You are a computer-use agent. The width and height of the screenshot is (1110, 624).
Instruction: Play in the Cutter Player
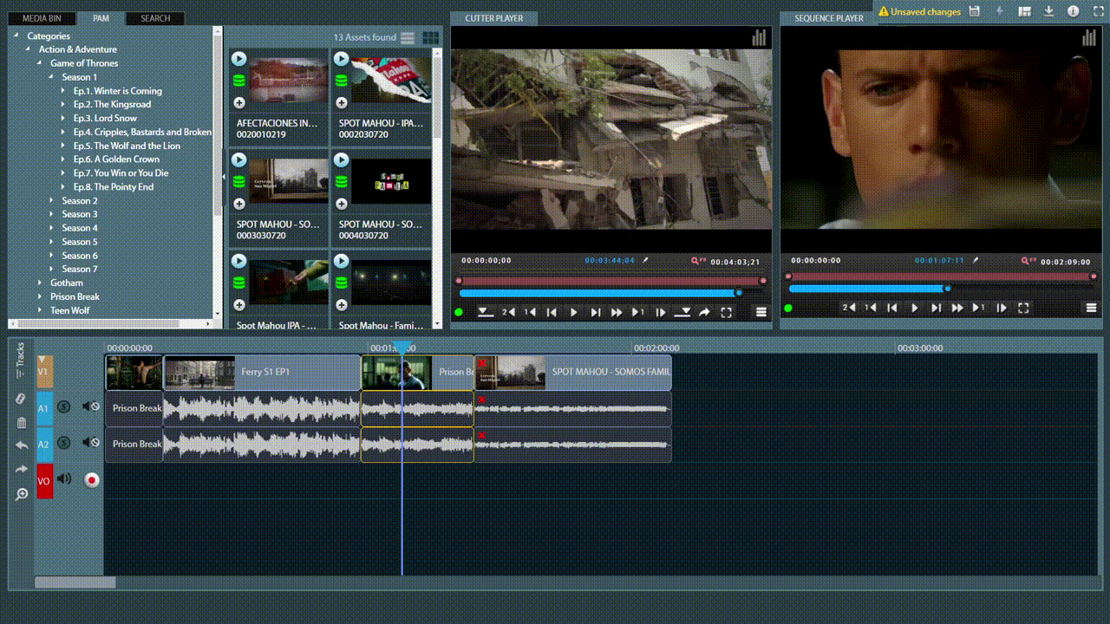573,312
